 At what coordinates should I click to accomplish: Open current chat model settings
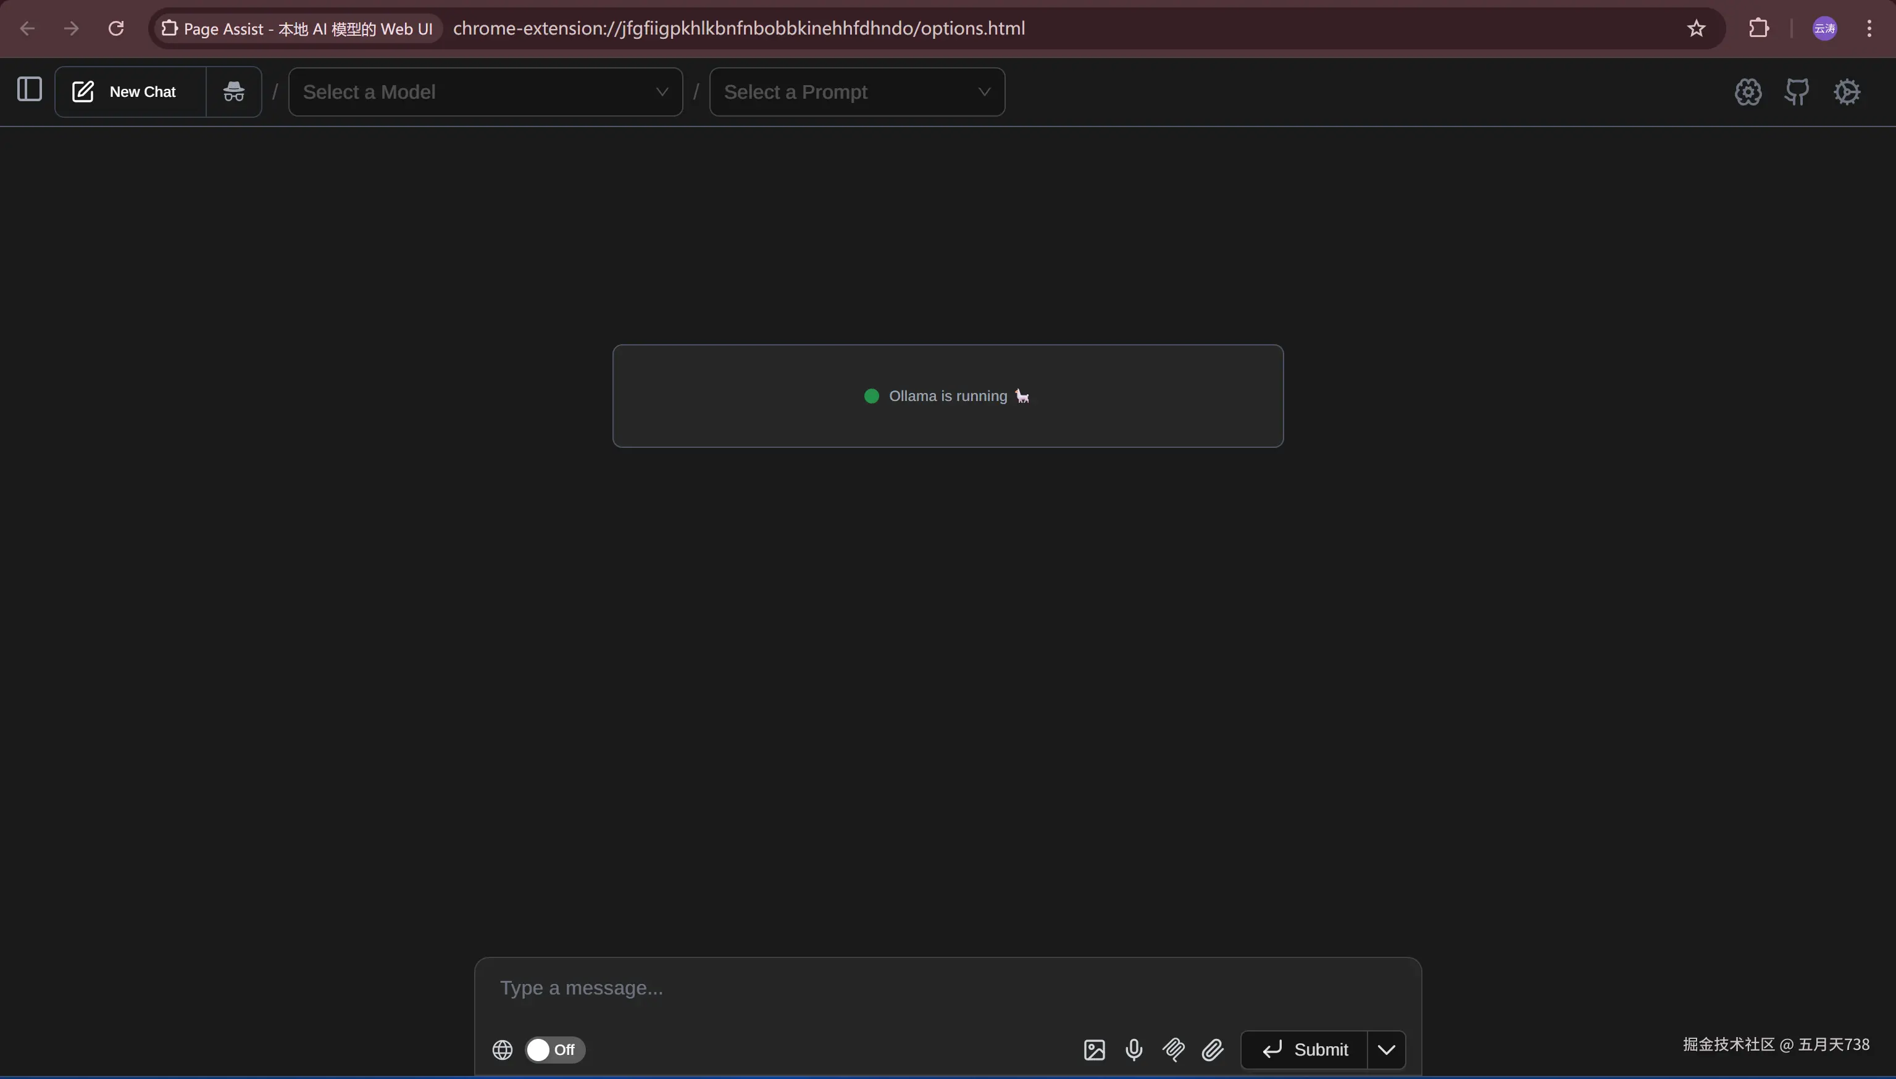coord(1747,92)
